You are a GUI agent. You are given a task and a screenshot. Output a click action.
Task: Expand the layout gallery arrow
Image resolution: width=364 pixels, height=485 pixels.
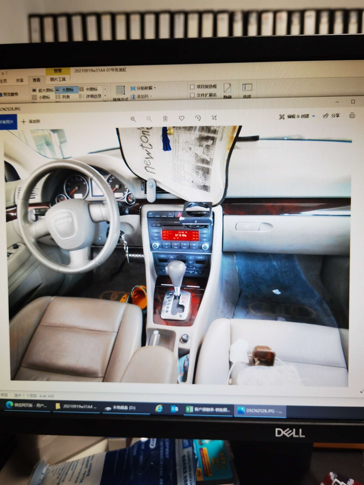tap(105, 96)
